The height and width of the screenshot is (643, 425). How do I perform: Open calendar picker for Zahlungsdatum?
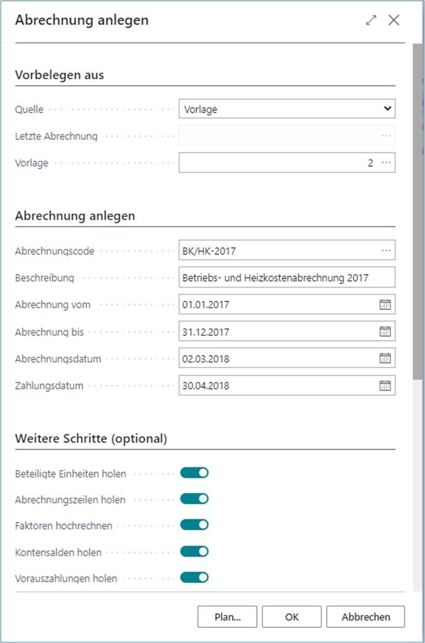385,386
